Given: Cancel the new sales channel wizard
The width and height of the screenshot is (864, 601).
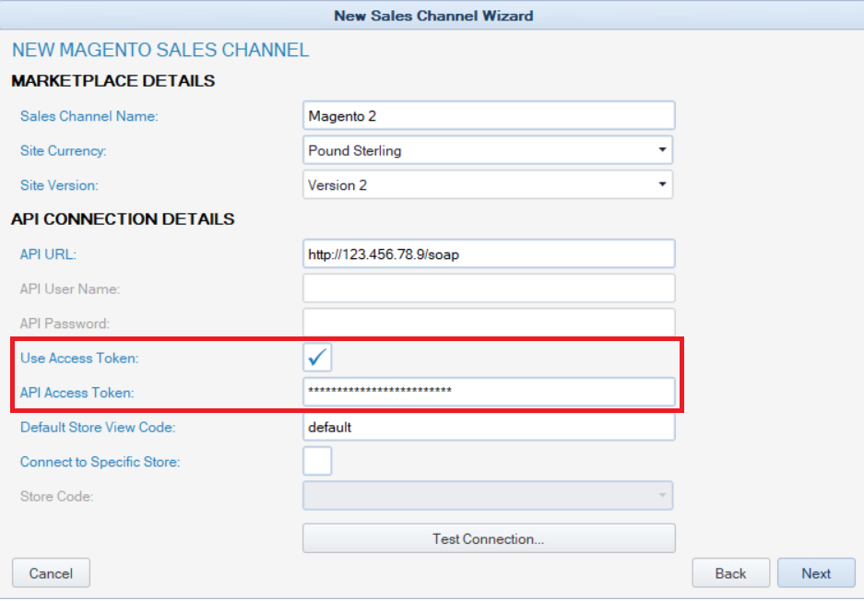Looking at the screenshot, I should click(51, 573).
